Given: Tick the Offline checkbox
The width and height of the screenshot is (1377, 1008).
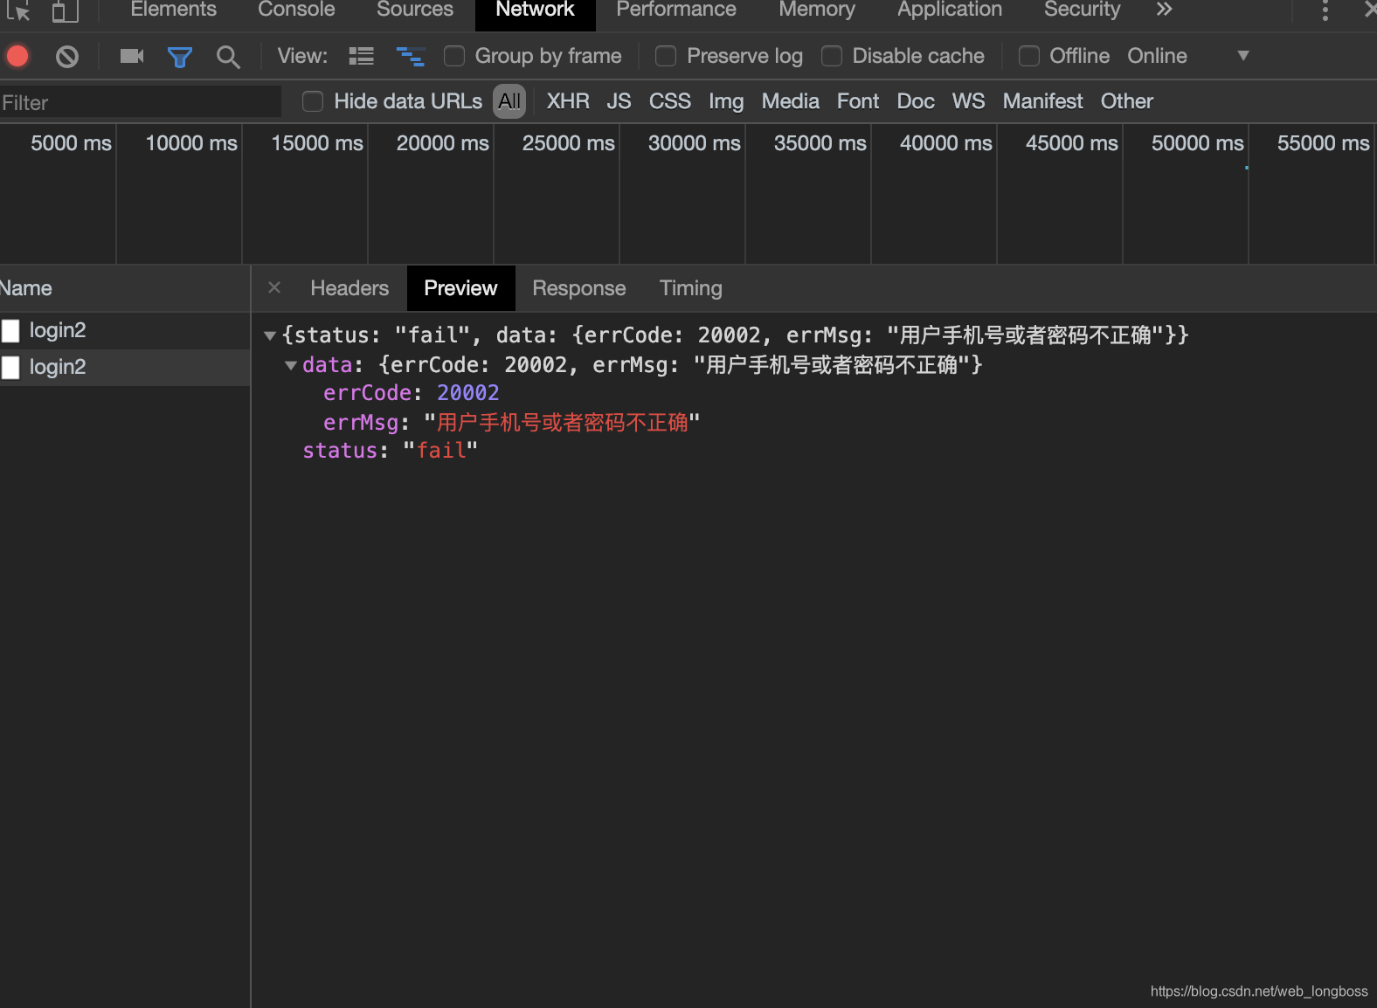Looking at the screenshot, I should click(x=1029, y=56).
